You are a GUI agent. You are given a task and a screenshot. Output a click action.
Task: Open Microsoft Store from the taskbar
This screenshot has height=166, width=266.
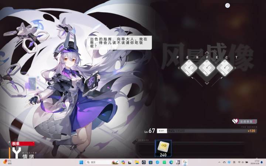pos(150,162)
